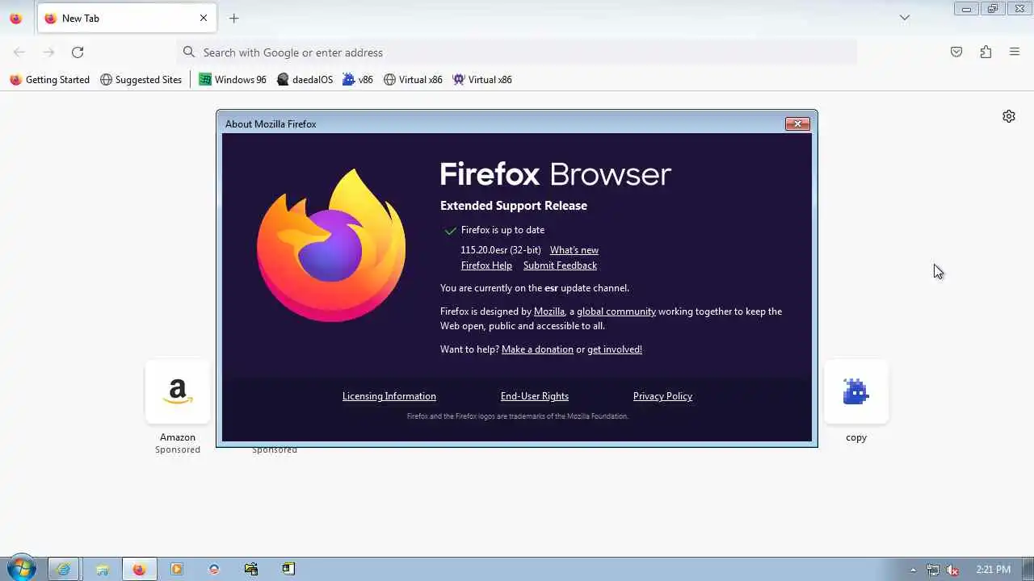Open End-User Rights link
This screenshot has width=1034, height=581.
click(x=535, y=396)
